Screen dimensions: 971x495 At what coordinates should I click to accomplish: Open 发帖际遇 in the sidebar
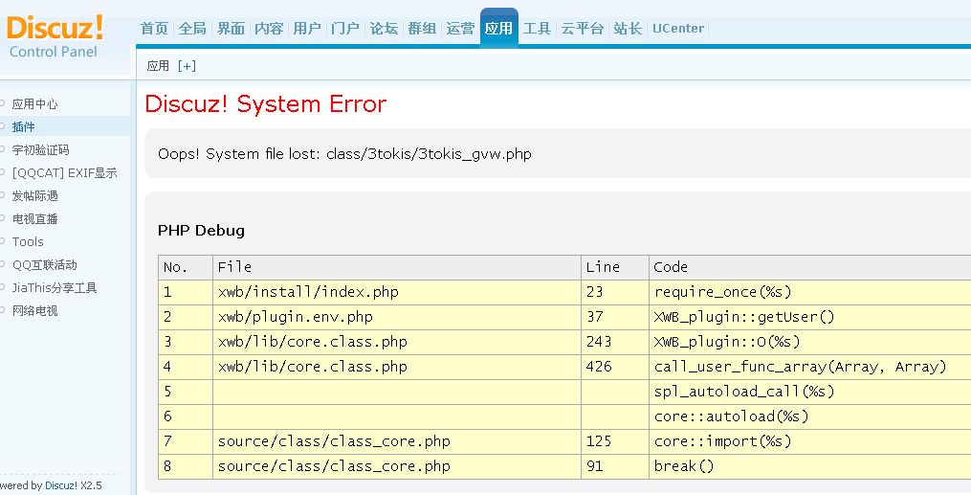tap(34, 195)
